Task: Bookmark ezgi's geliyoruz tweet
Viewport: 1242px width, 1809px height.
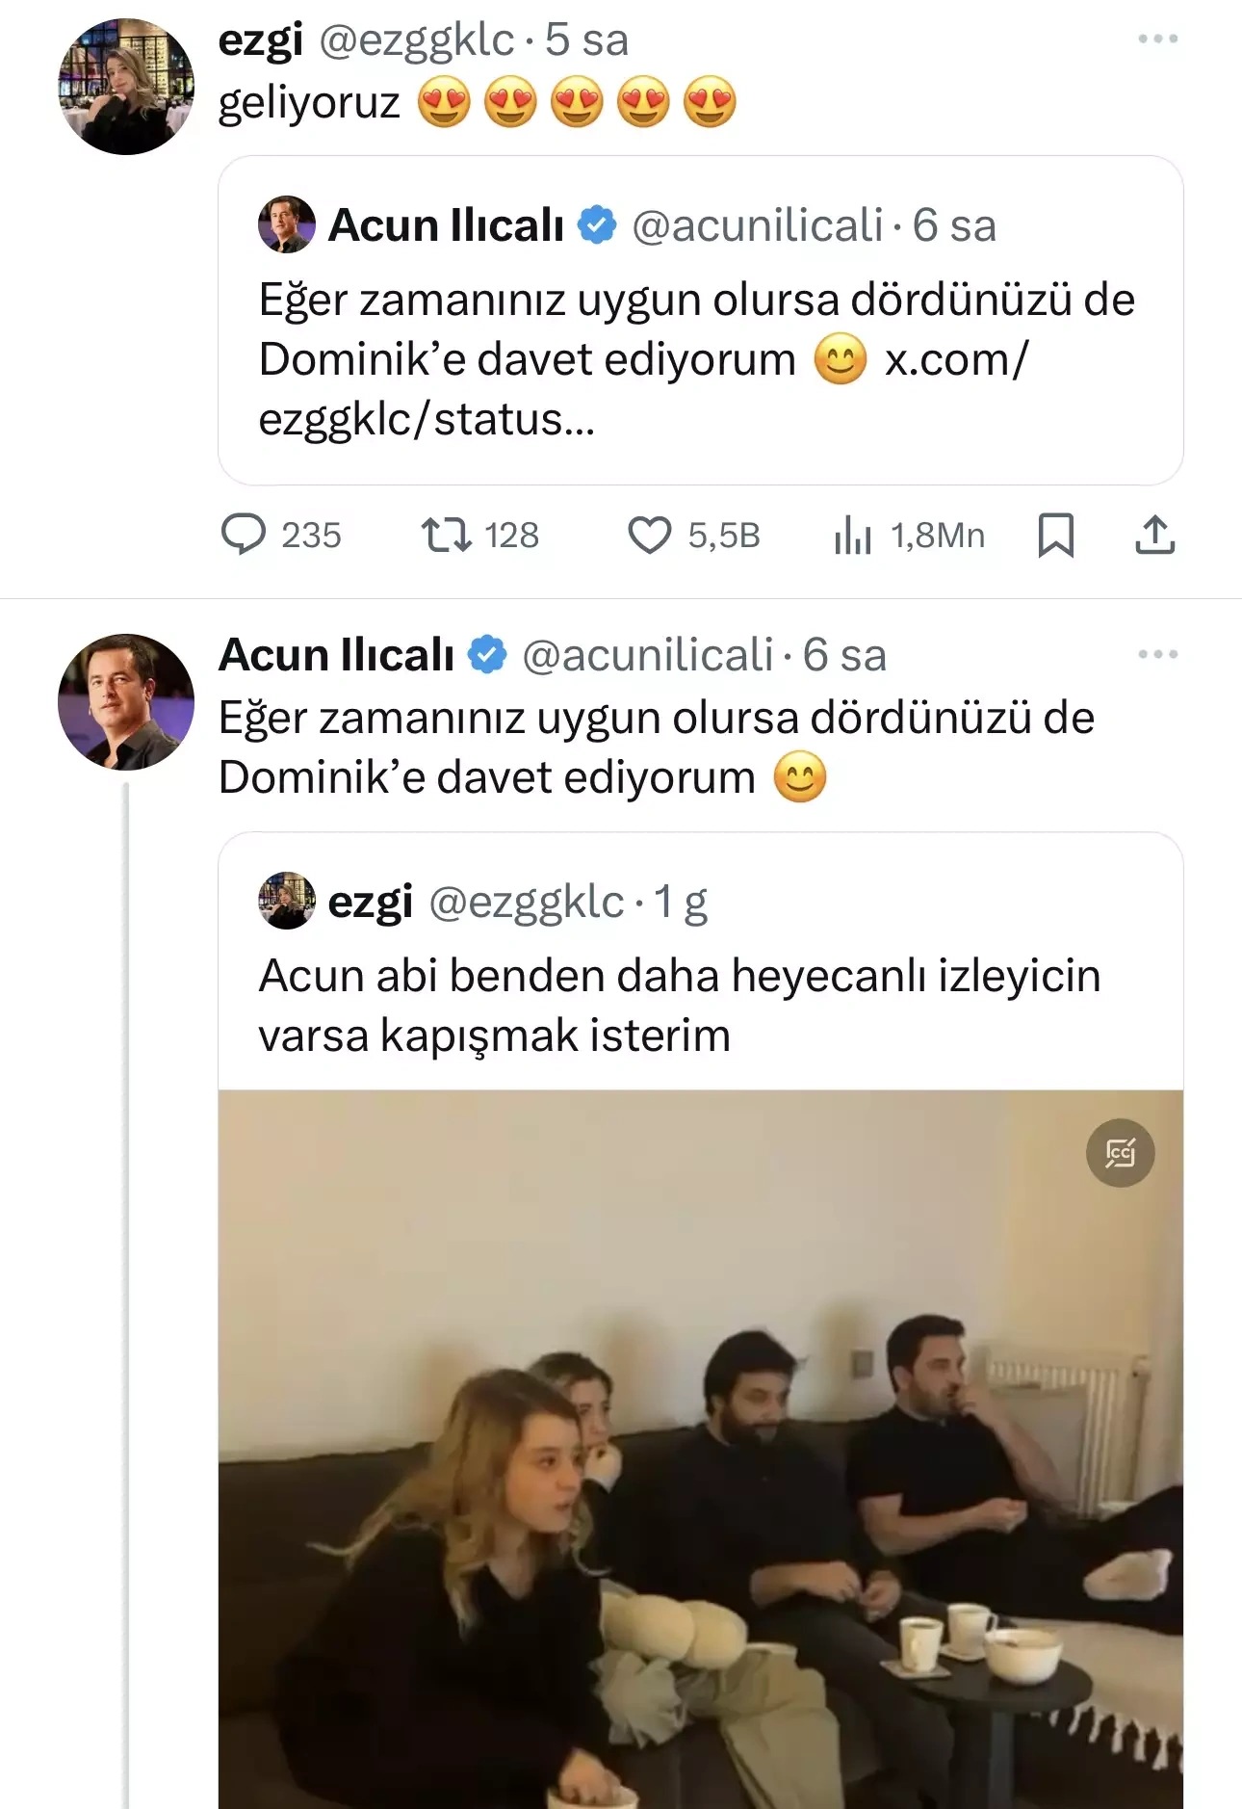Action: point(1055,535)
